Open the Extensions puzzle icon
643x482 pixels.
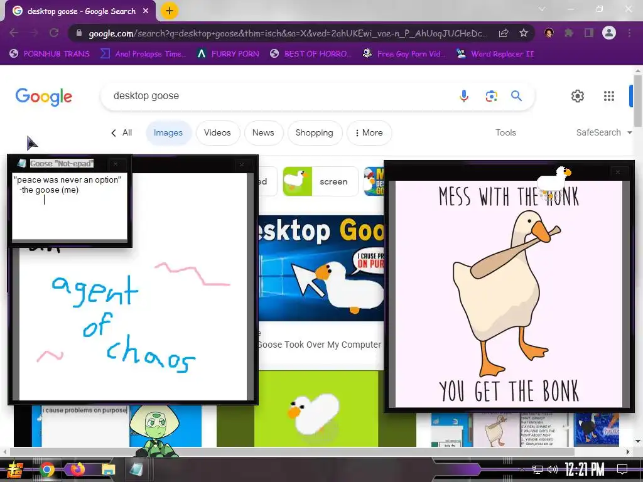pyautogui.click(x=569, y=33)
